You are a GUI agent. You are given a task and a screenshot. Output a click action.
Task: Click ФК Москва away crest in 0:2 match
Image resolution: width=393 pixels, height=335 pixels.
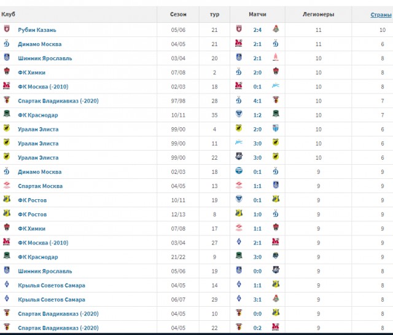(276, 327)
